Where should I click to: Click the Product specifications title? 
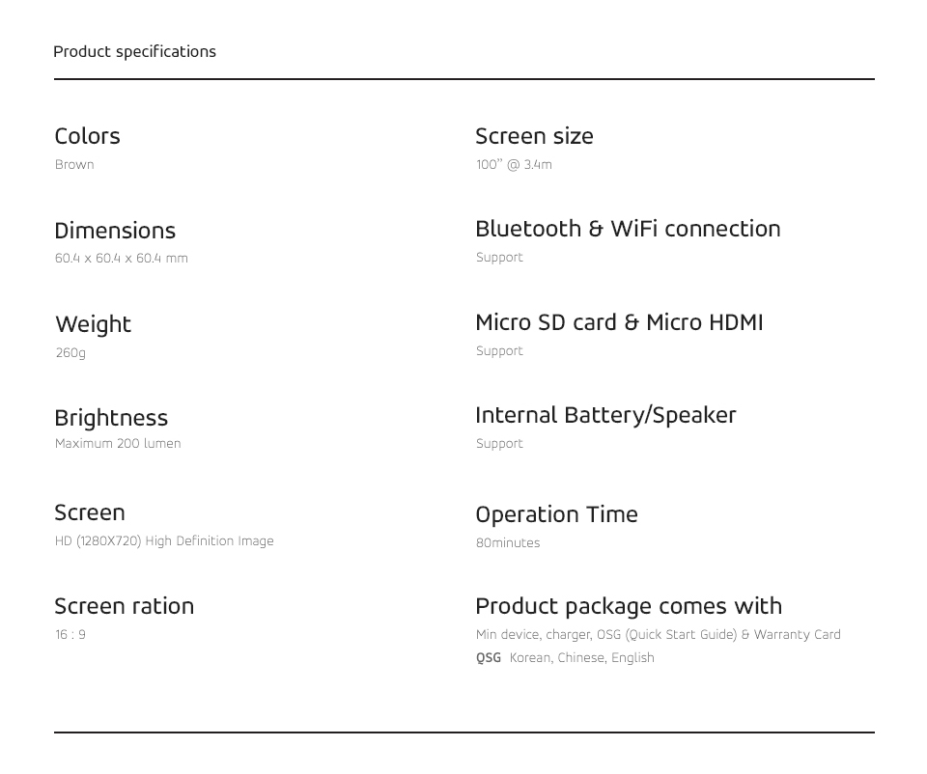(134, 52)
